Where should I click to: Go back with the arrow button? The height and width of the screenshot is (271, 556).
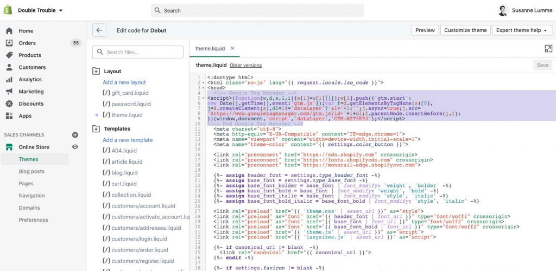(99, 30)
